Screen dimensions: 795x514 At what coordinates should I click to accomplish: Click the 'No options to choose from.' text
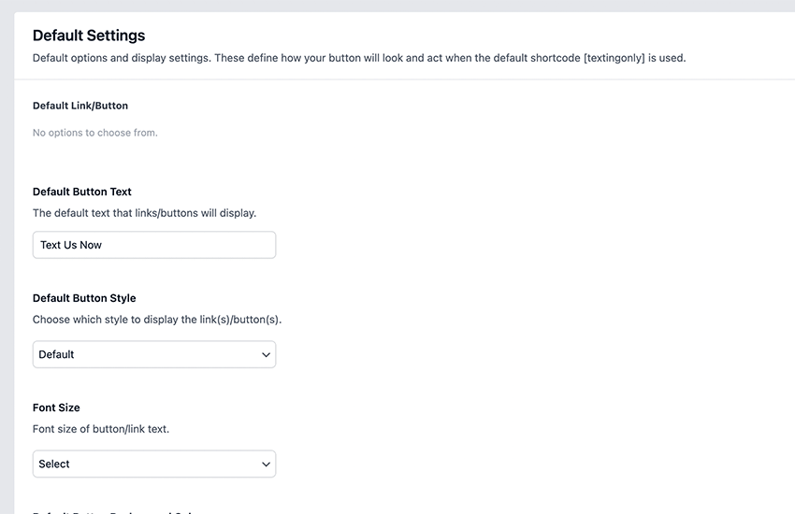click(94, 133)
